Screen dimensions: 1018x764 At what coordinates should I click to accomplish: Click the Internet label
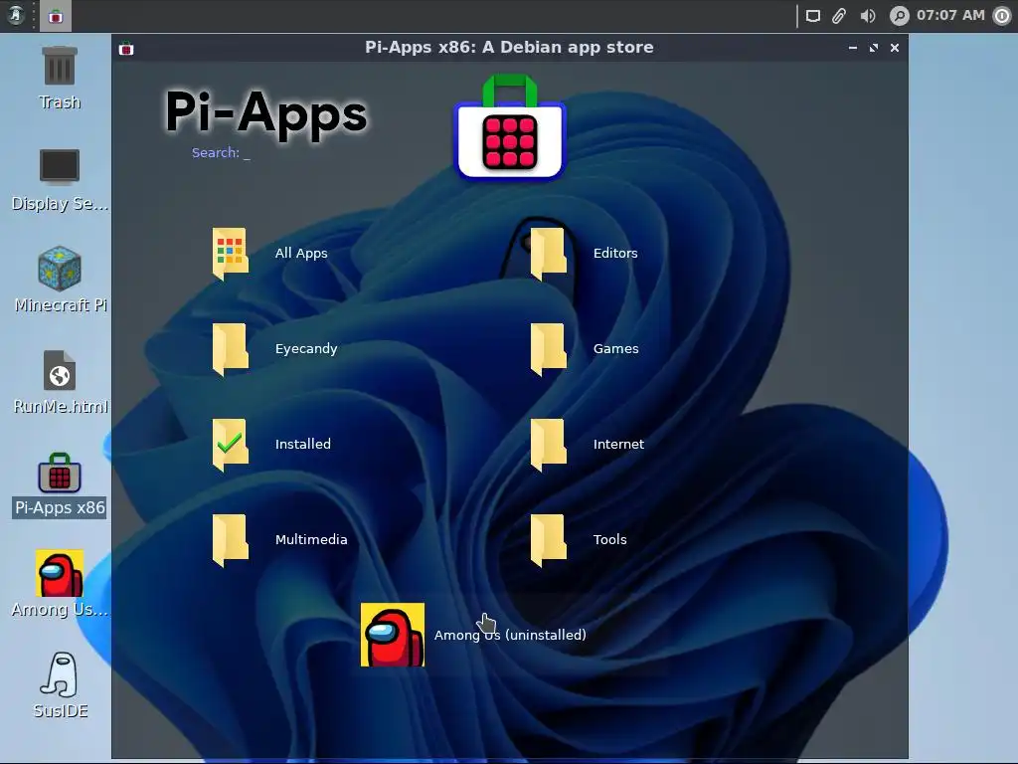[618, 445]
